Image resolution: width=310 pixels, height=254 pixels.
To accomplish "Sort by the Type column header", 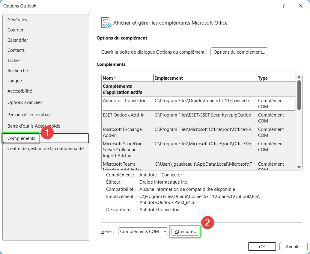I will (x=276, y=78).
